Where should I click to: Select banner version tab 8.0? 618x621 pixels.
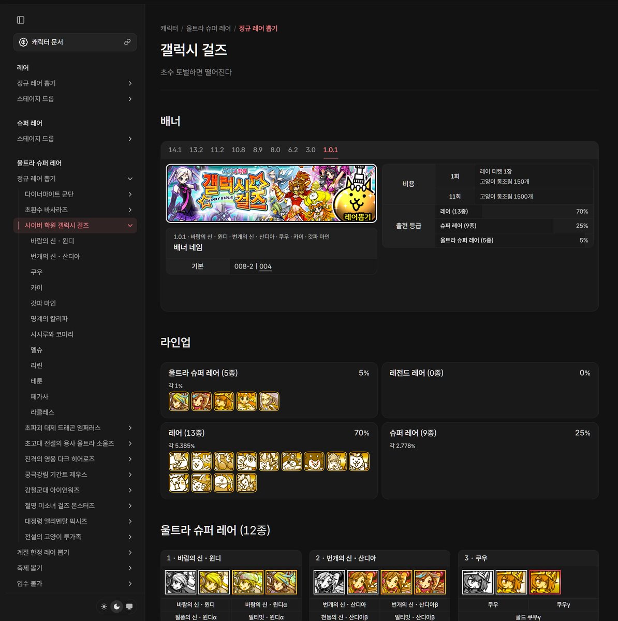[275, 150]
